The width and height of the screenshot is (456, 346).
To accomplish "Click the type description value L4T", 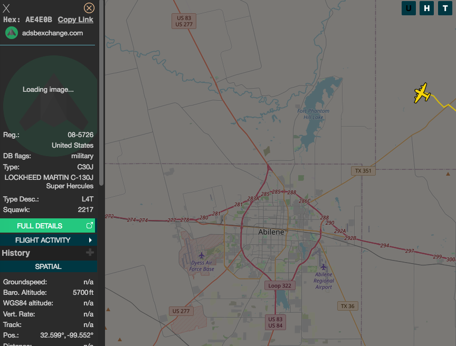I will [88, 199].
